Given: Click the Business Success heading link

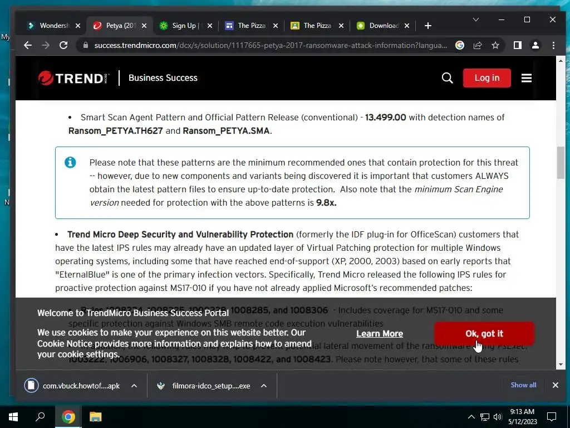Looking at the screenshot, I should (163, 78).
